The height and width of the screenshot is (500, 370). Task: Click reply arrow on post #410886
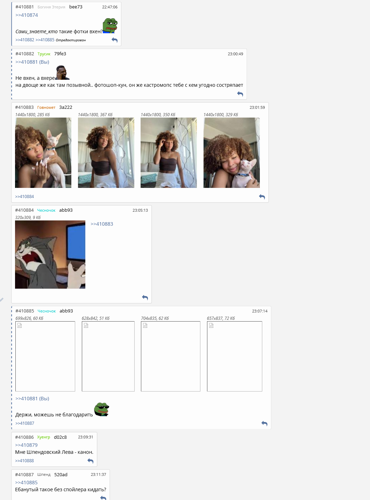coord(90,461)
